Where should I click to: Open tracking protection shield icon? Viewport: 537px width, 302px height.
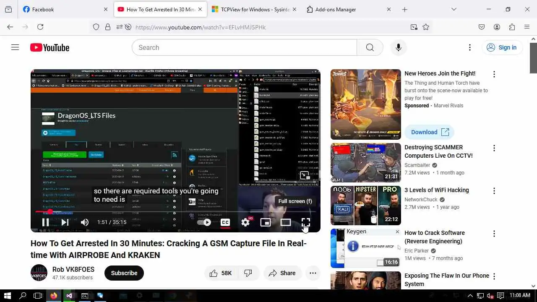[96, 27]
